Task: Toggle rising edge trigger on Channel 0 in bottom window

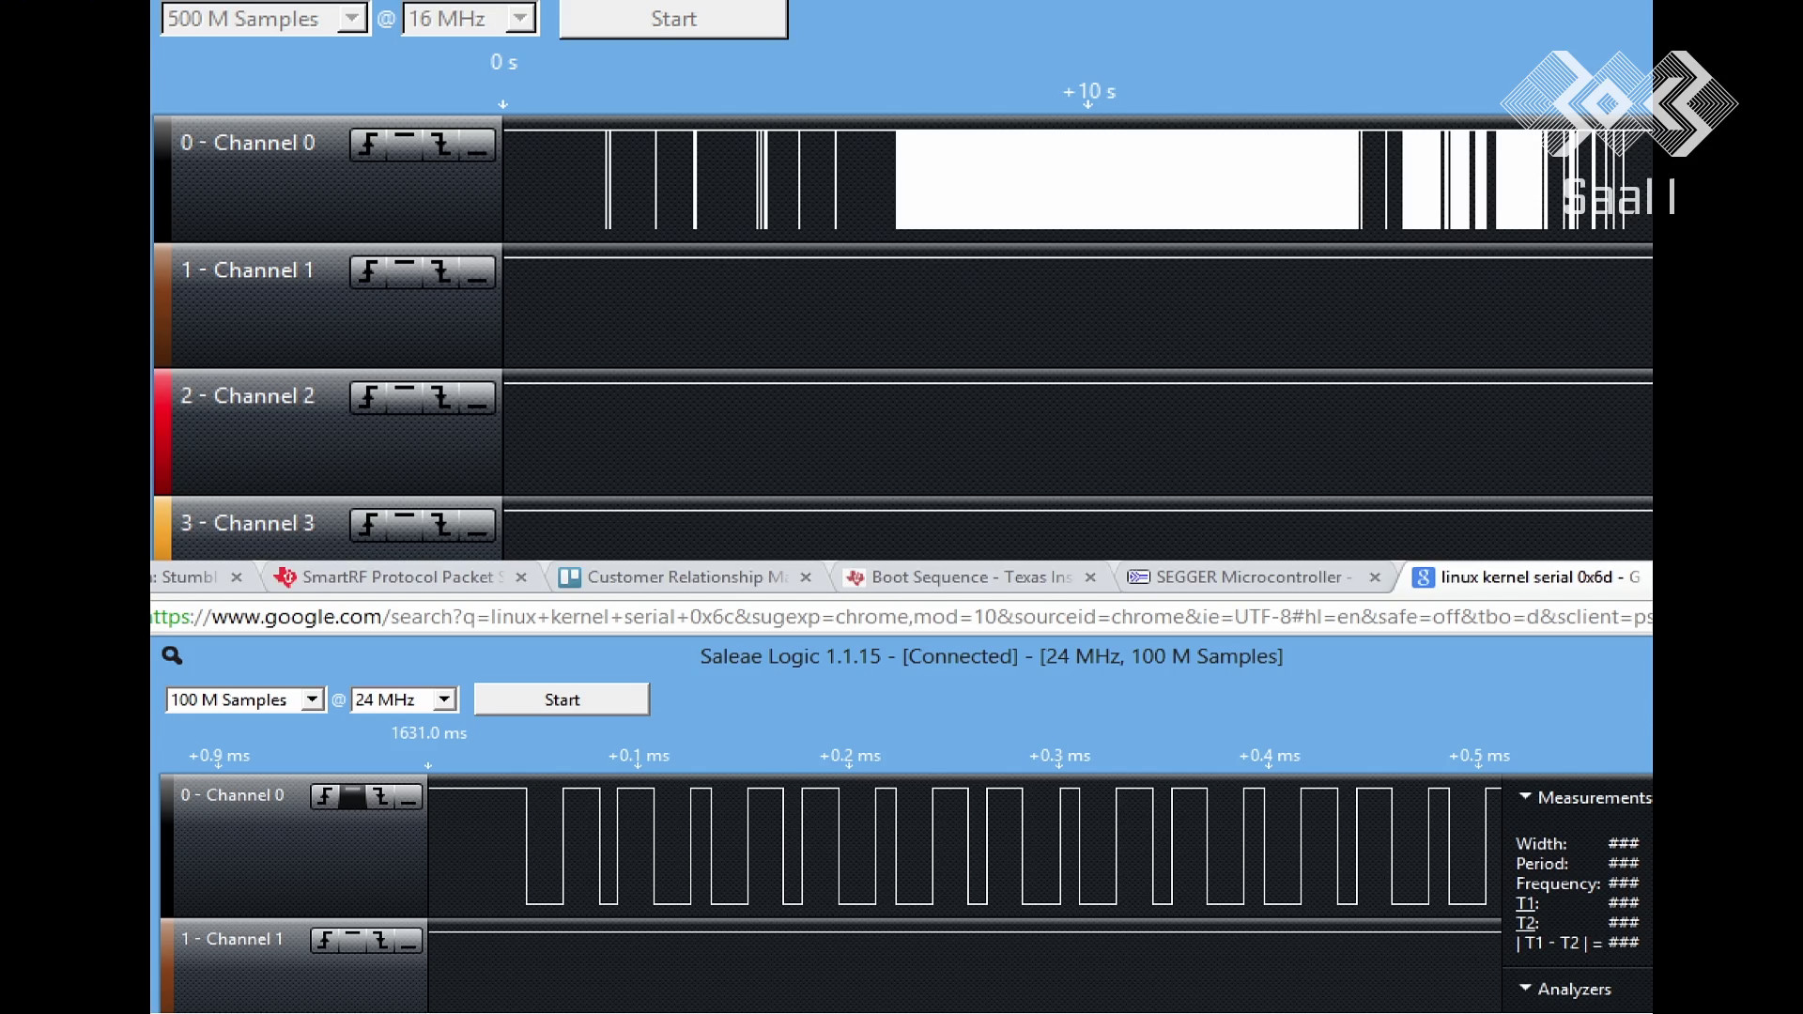Action: (x=325, y=797)
